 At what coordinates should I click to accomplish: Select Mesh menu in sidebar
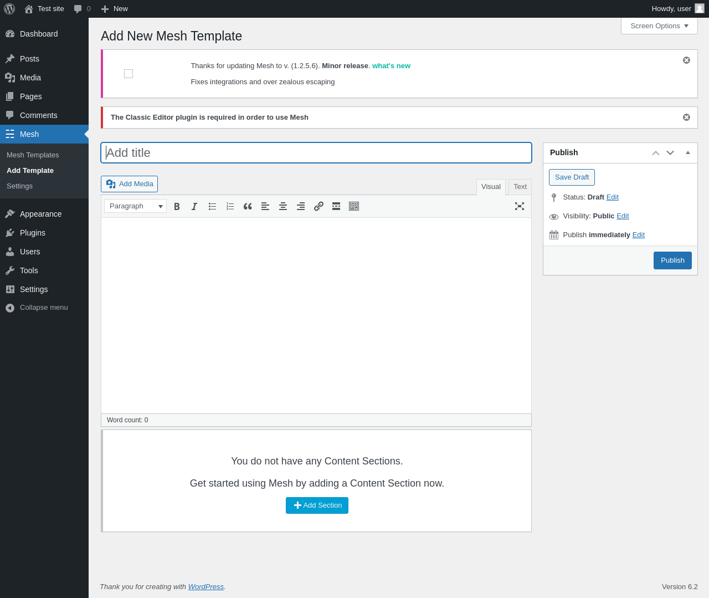[44, 134]
